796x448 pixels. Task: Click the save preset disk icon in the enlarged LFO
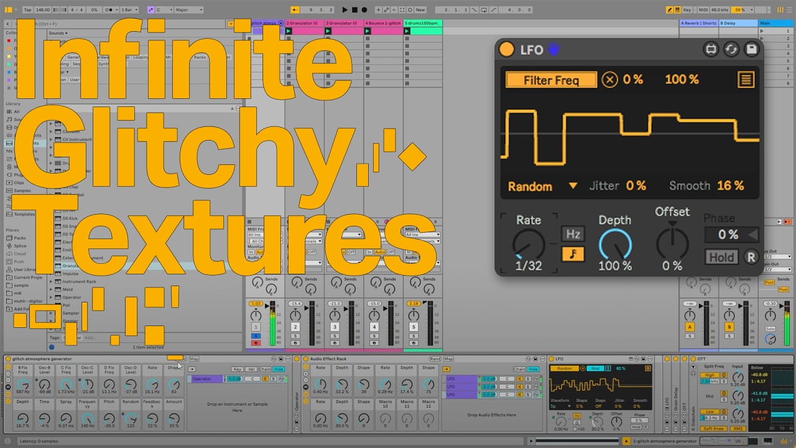[751, 49]
